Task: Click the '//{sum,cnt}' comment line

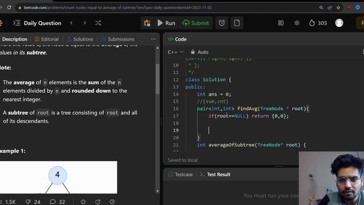Action: tap(212, 101)
